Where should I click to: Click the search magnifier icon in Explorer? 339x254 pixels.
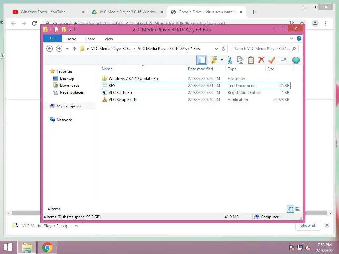click(294, 49)
